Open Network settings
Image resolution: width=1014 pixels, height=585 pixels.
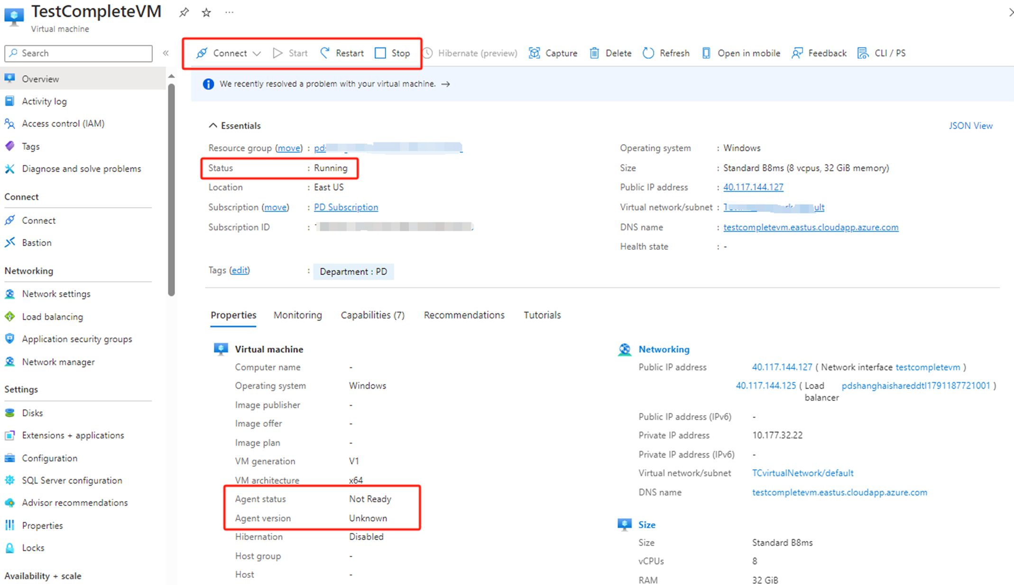click(56, 294)
